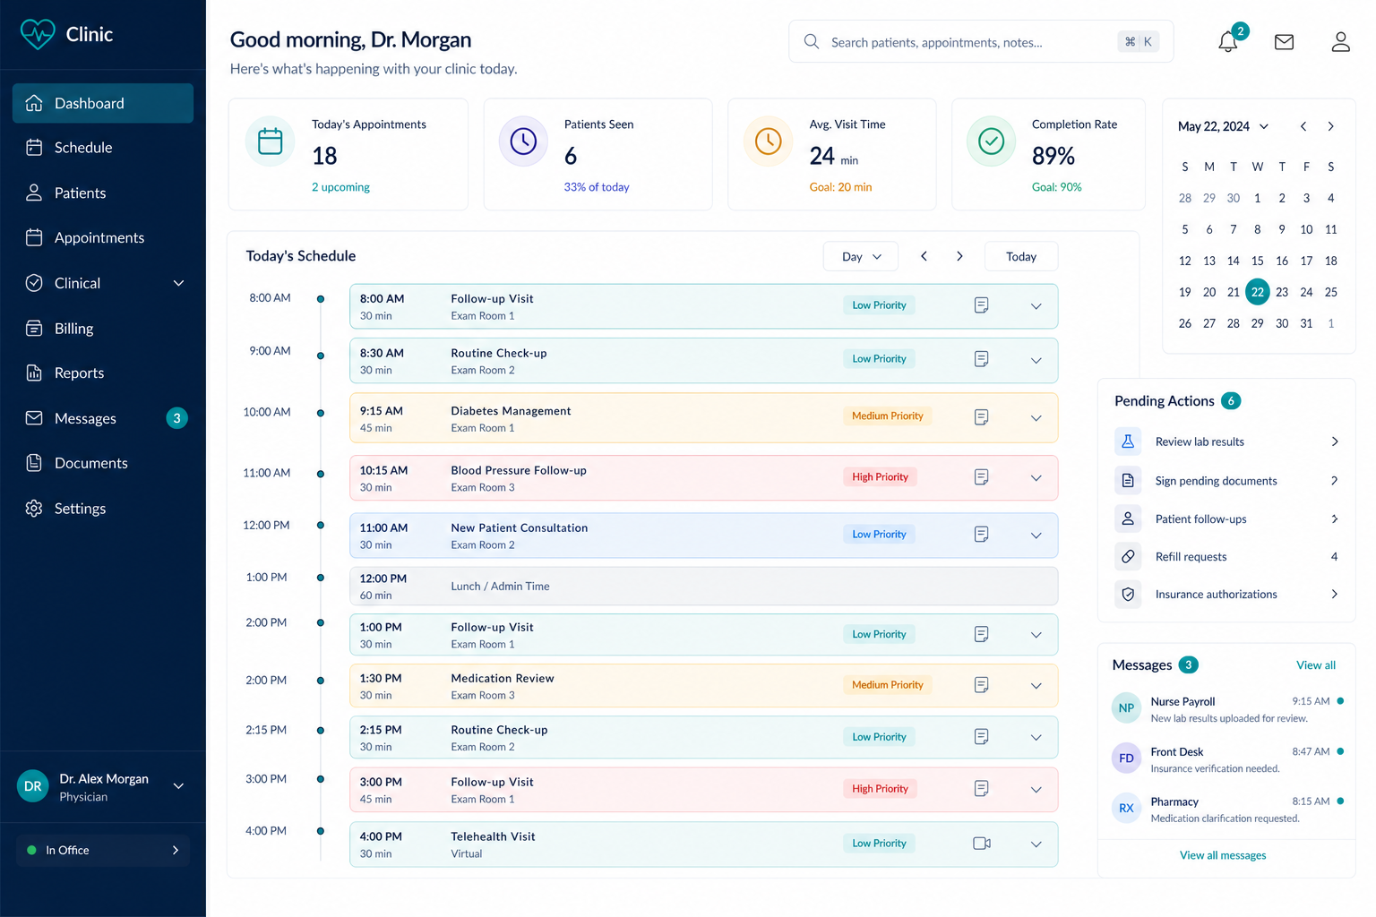
Task: Open the Pharmacy message
Action: 1226,810
